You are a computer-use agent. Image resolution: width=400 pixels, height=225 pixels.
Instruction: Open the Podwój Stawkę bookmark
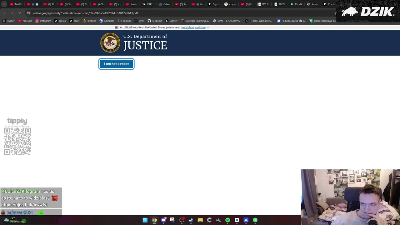point(291,21)
